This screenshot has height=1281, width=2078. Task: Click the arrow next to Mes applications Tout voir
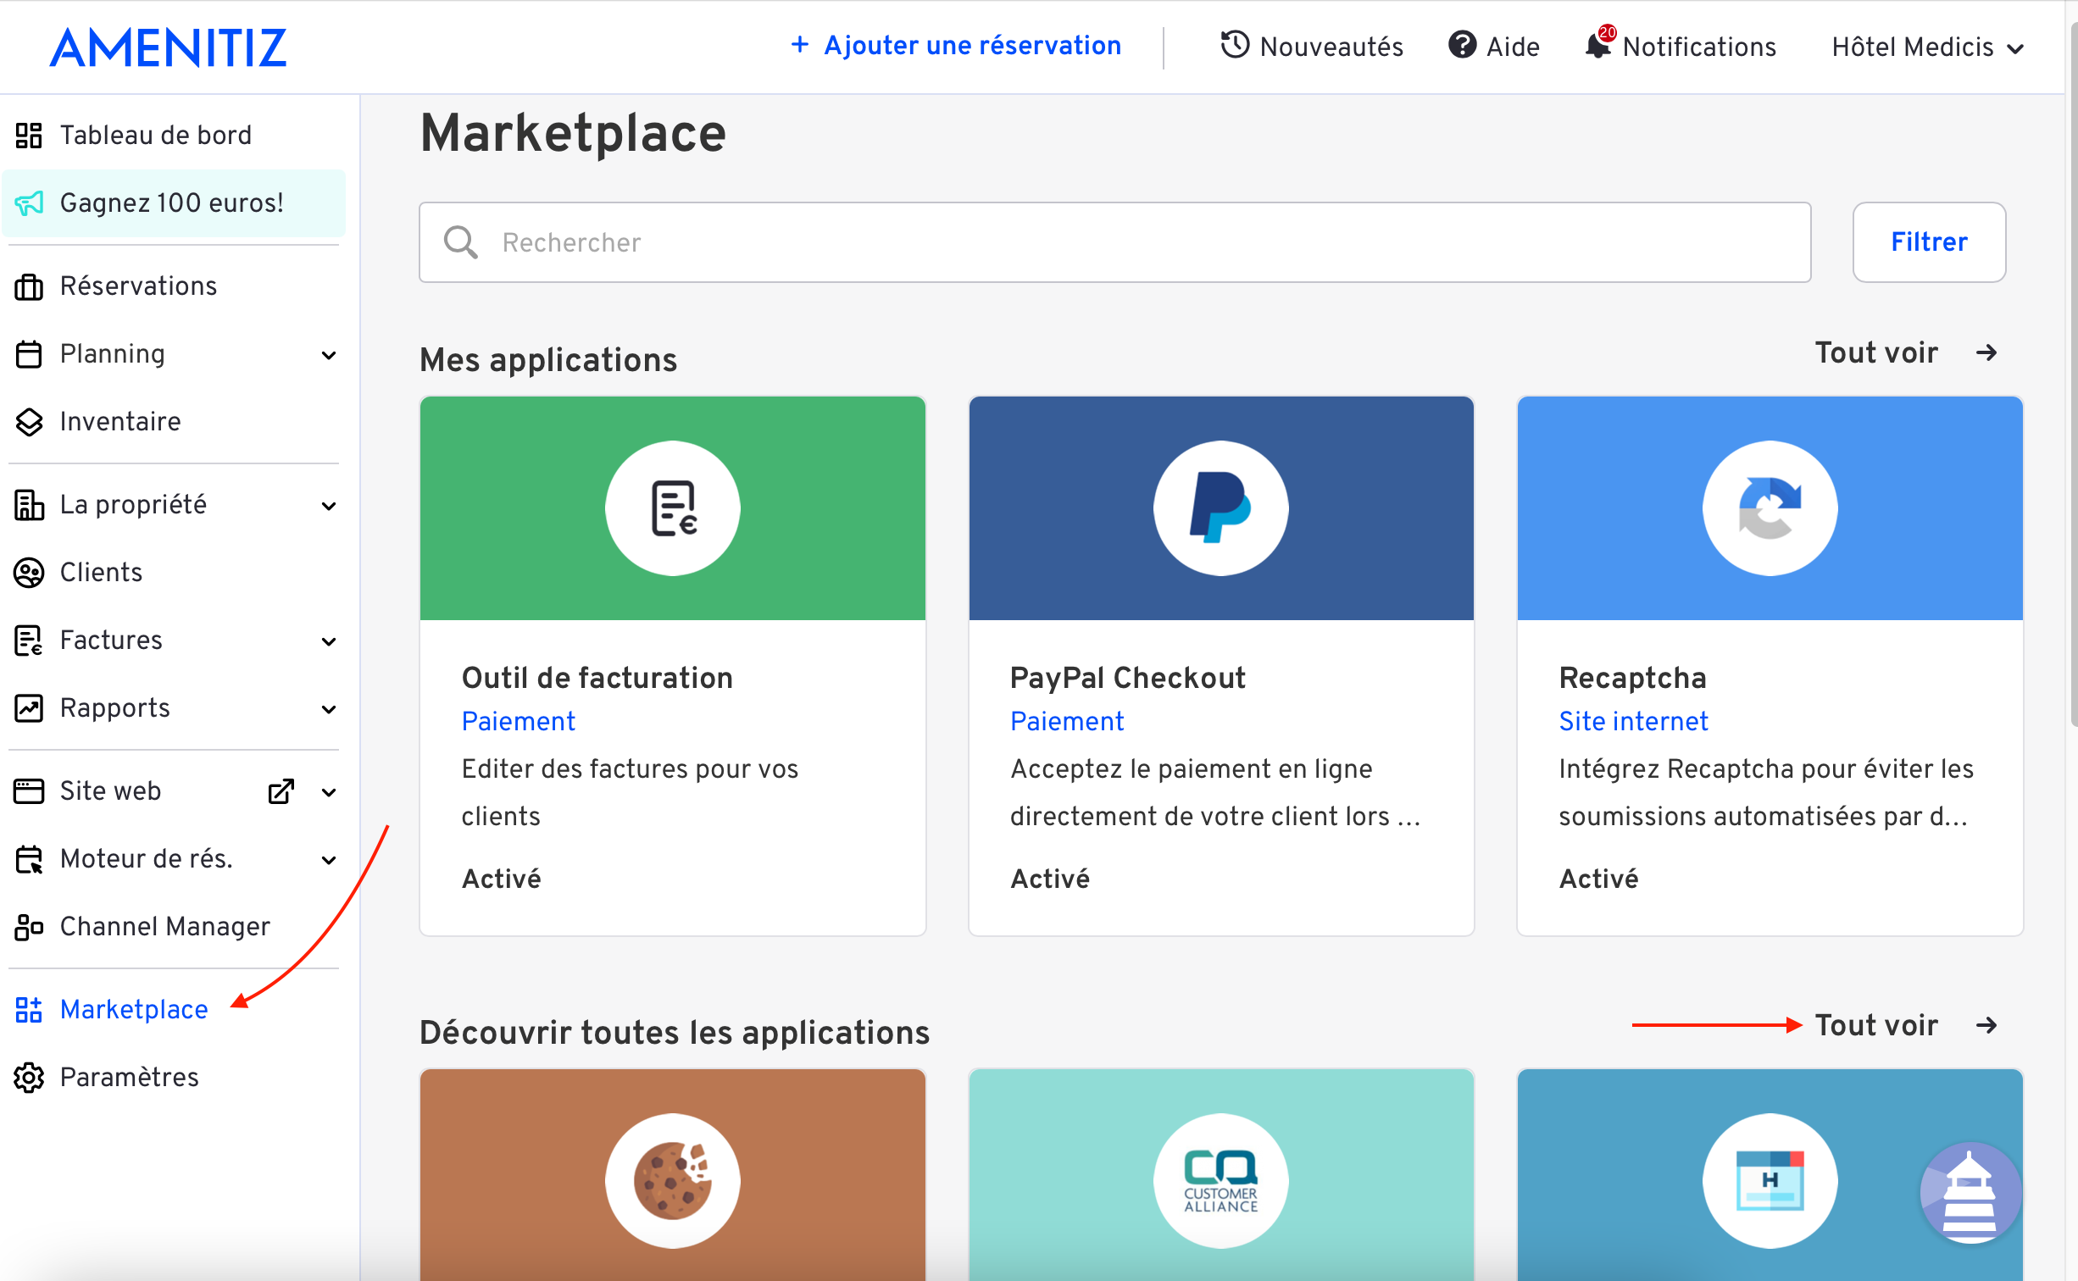[1986, 352]
